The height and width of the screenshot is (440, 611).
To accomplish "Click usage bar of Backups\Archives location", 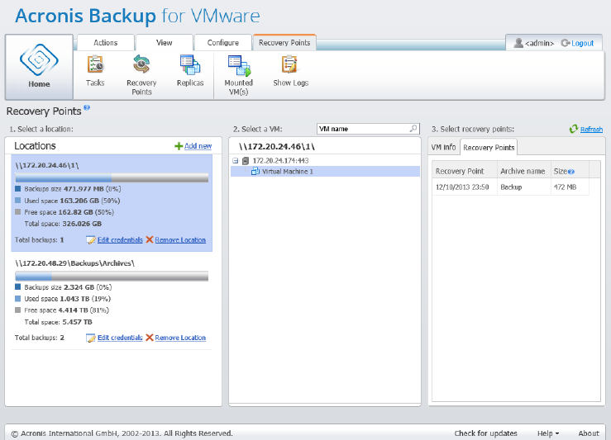I will 112,277.
